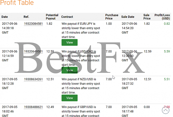The image size is (173, 117).
Task: Click the Sale Price column header
Action: click(147, 17)
